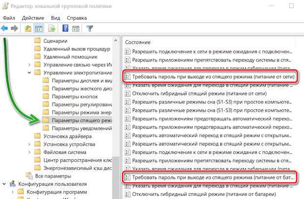304x199 pixels.
Task: Collapse the Управление электропитанием node
Action: 29,73
